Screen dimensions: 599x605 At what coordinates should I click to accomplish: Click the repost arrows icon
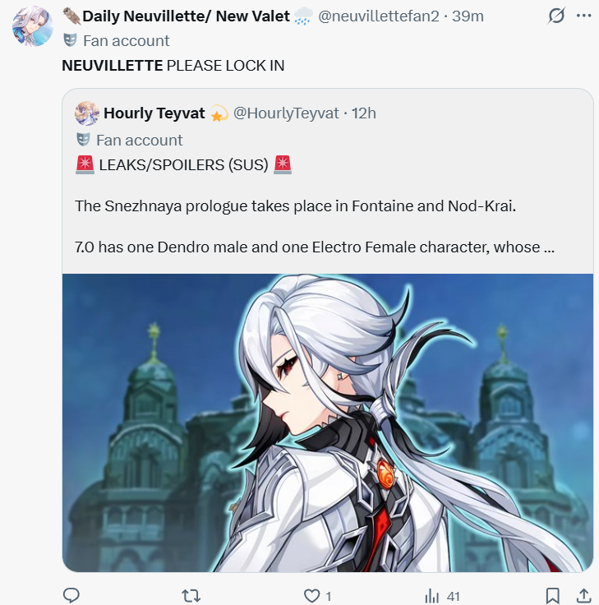click(x=191, y=596)
